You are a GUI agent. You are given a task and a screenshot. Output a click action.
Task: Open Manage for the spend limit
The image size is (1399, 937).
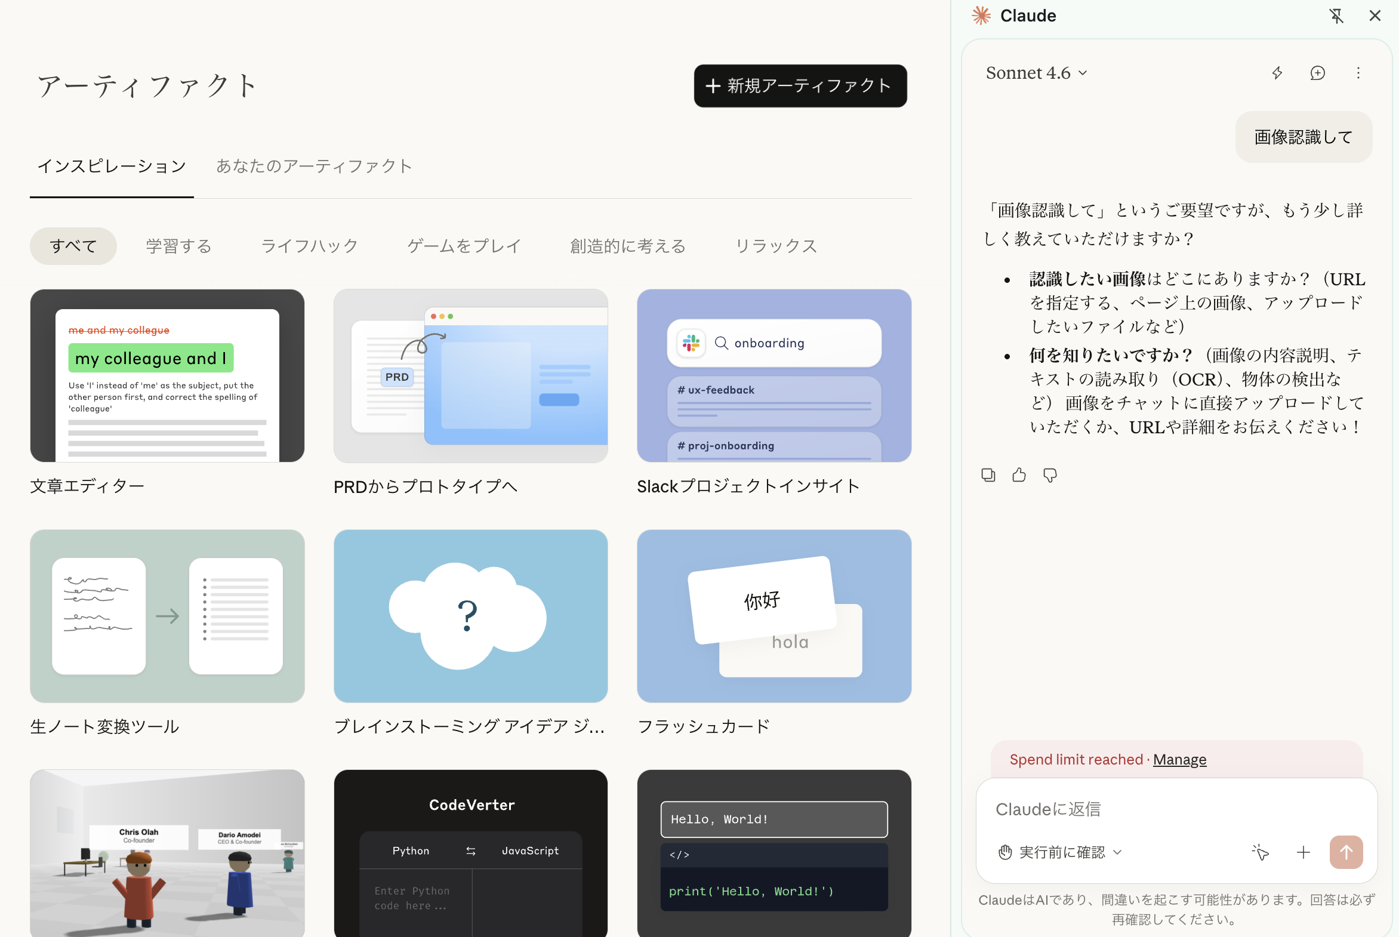(x=1179, y=759)
